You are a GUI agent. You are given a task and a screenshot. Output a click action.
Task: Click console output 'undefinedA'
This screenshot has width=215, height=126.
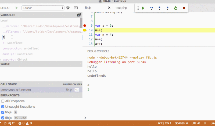coord(96,76)
